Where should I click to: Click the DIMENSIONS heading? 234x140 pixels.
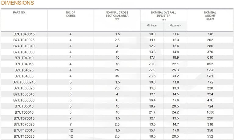18,3
